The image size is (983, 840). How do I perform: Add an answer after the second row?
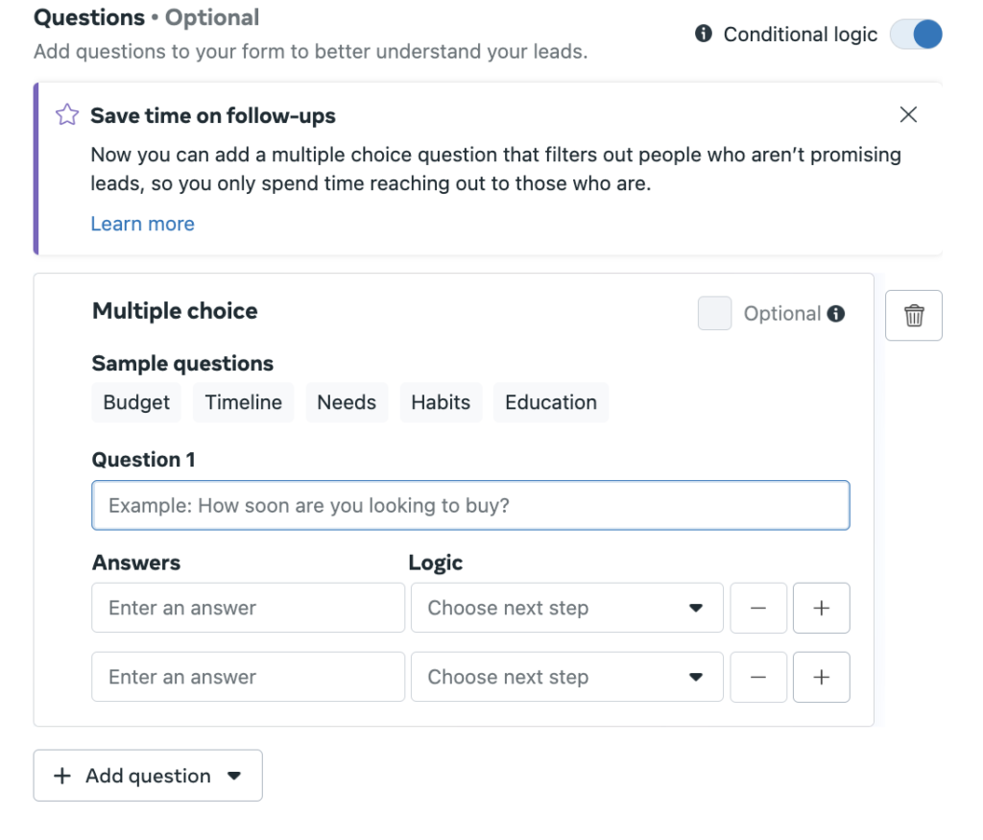point(821,677)
